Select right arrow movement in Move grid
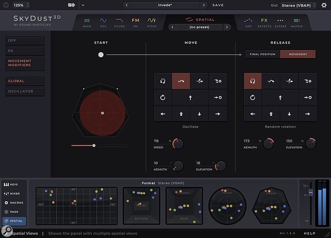This screenshot has width=331, height=238. click(218, 114)
